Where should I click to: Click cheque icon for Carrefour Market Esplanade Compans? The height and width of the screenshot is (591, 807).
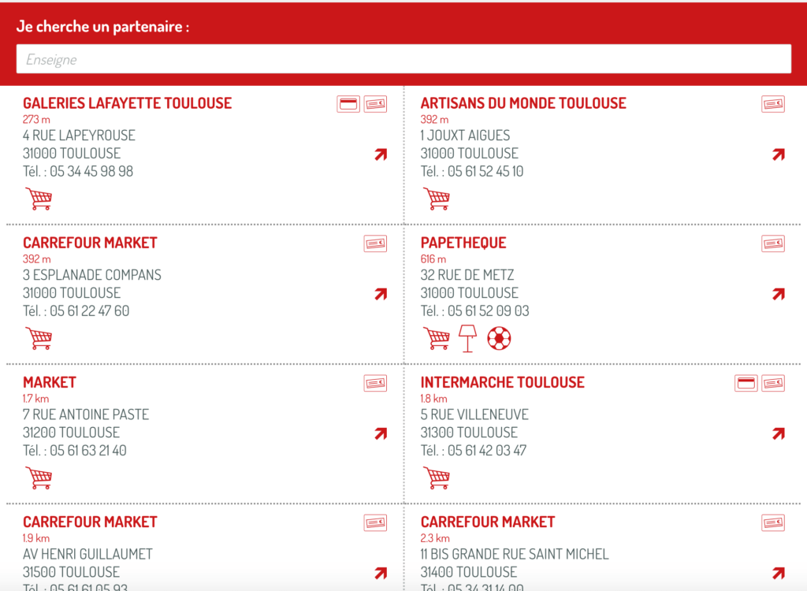[375, 243]
